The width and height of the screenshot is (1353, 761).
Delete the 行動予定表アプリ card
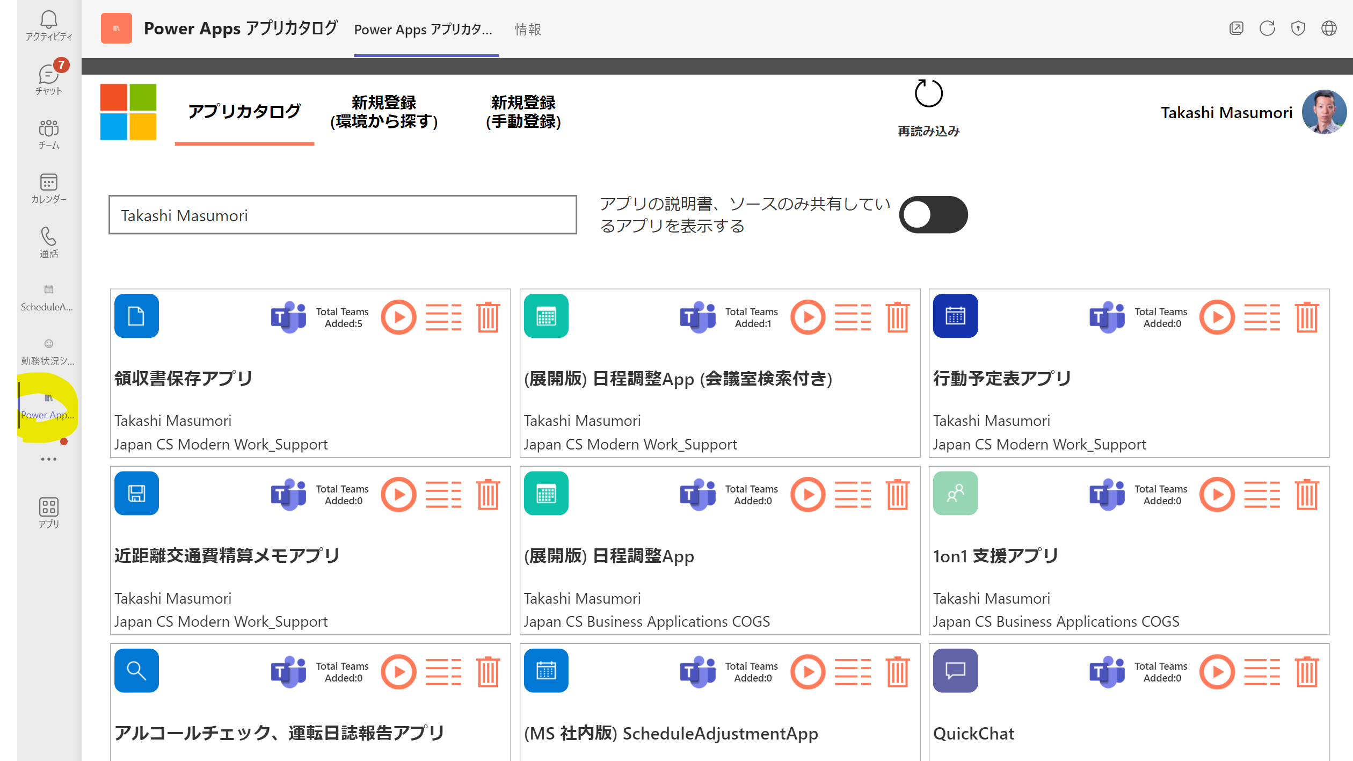[1306, 317]
